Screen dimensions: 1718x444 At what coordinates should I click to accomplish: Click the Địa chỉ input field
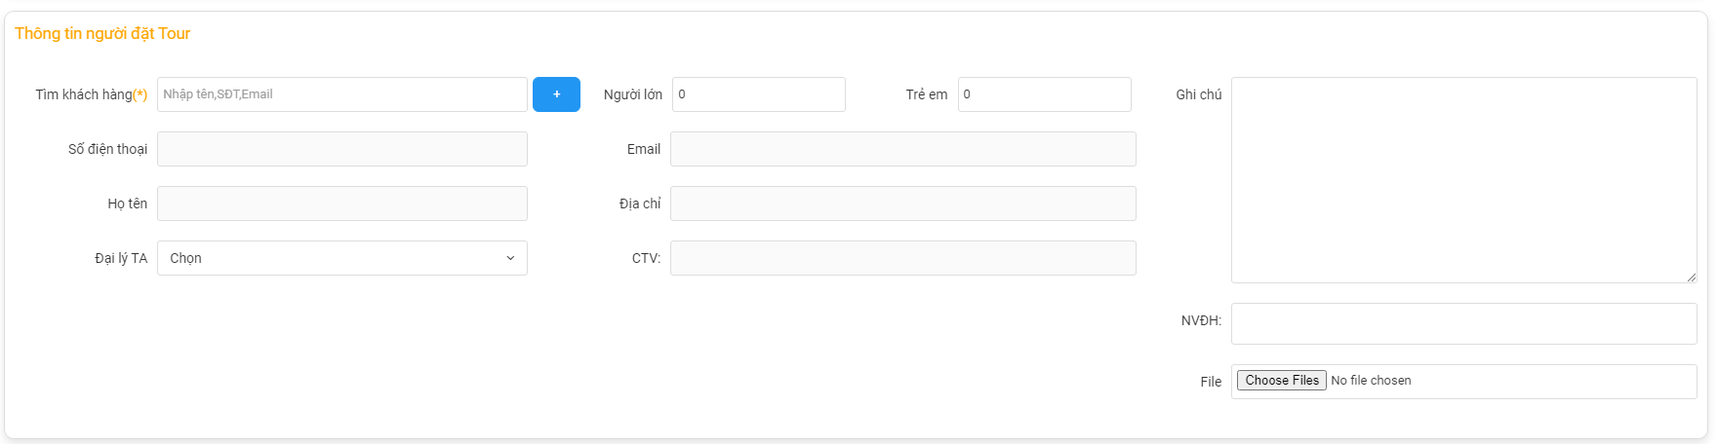[903, 203]
